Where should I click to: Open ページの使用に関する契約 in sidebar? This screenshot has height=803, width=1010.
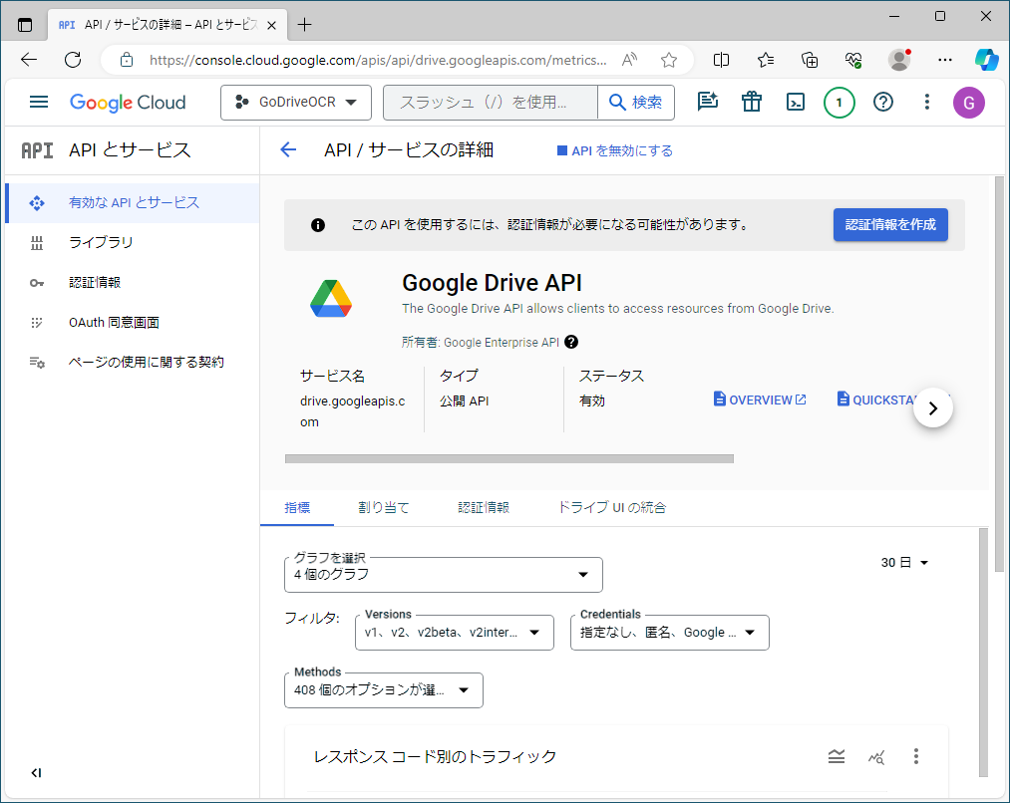(x=133, y=363)
